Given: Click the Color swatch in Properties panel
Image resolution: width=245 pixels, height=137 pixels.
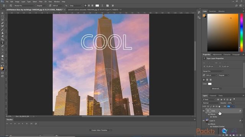Looking at the screenshot, I should tap(210, 84).
